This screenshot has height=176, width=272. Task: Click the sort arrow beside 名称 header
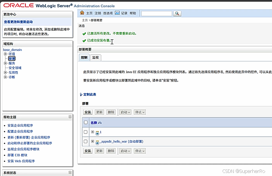pyautogui.click(x=100, y=122)
